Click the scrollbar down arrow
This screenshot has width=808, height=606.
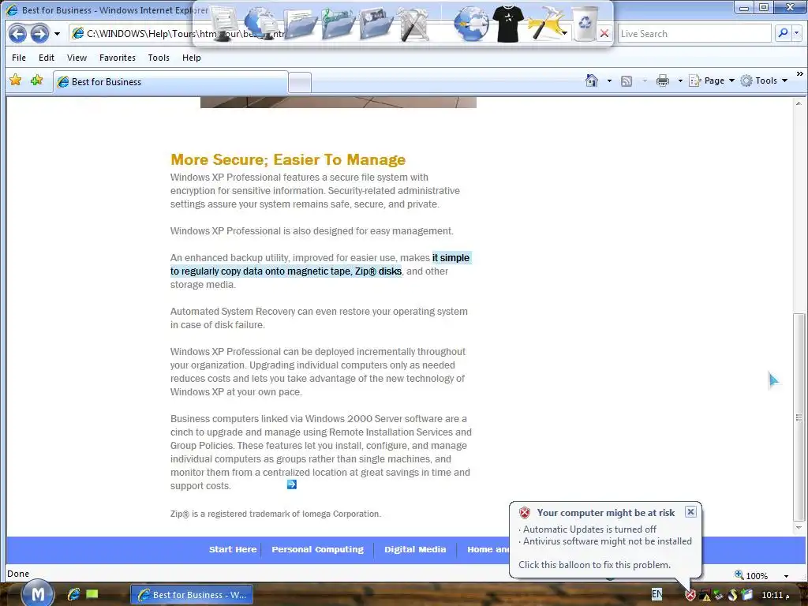pyautogui.click(x=799, y=528)
